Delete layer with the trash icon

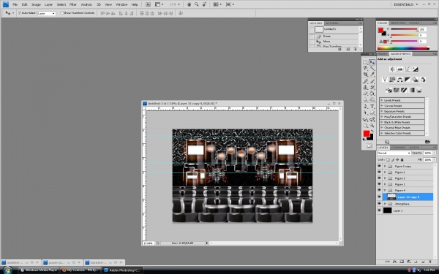point(430,262)
